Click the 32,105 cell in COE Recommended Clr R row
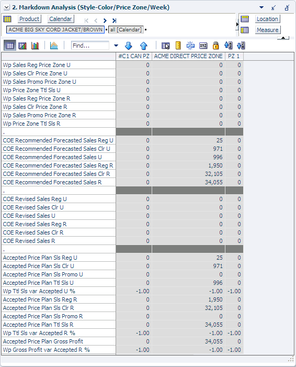 coord(188,174)
